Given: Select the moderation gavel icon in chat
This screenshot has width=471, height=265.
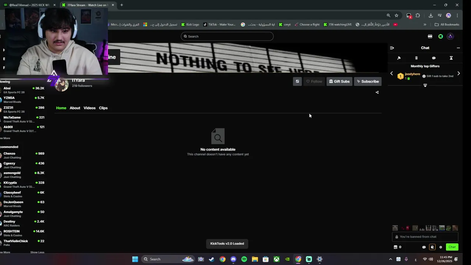Looking at the screenshot, I should tap(399, 58).
